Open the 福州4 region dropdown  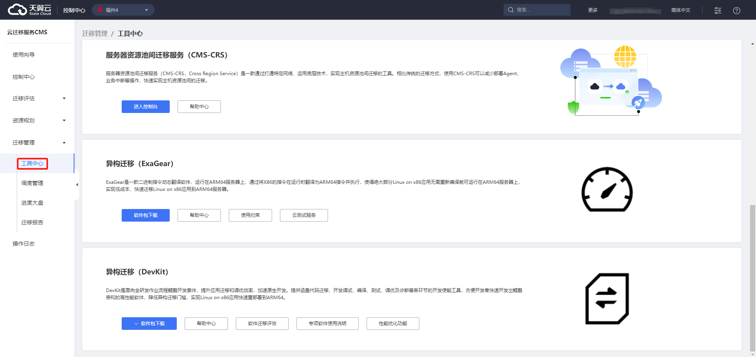[x=123, y=10]
